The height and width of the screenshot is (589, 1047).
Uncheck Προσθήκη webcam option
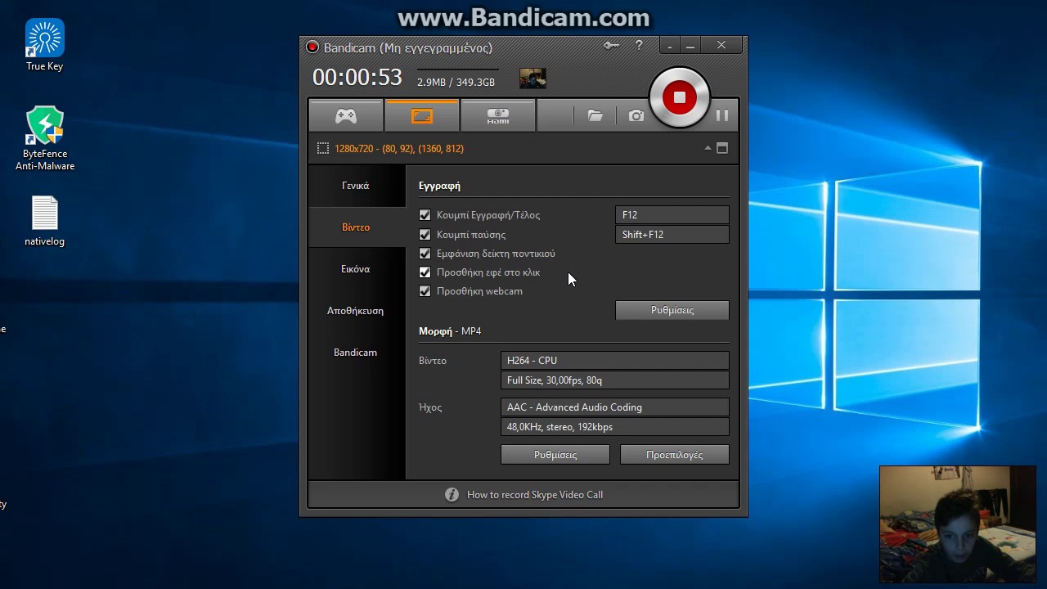[425, 291]
